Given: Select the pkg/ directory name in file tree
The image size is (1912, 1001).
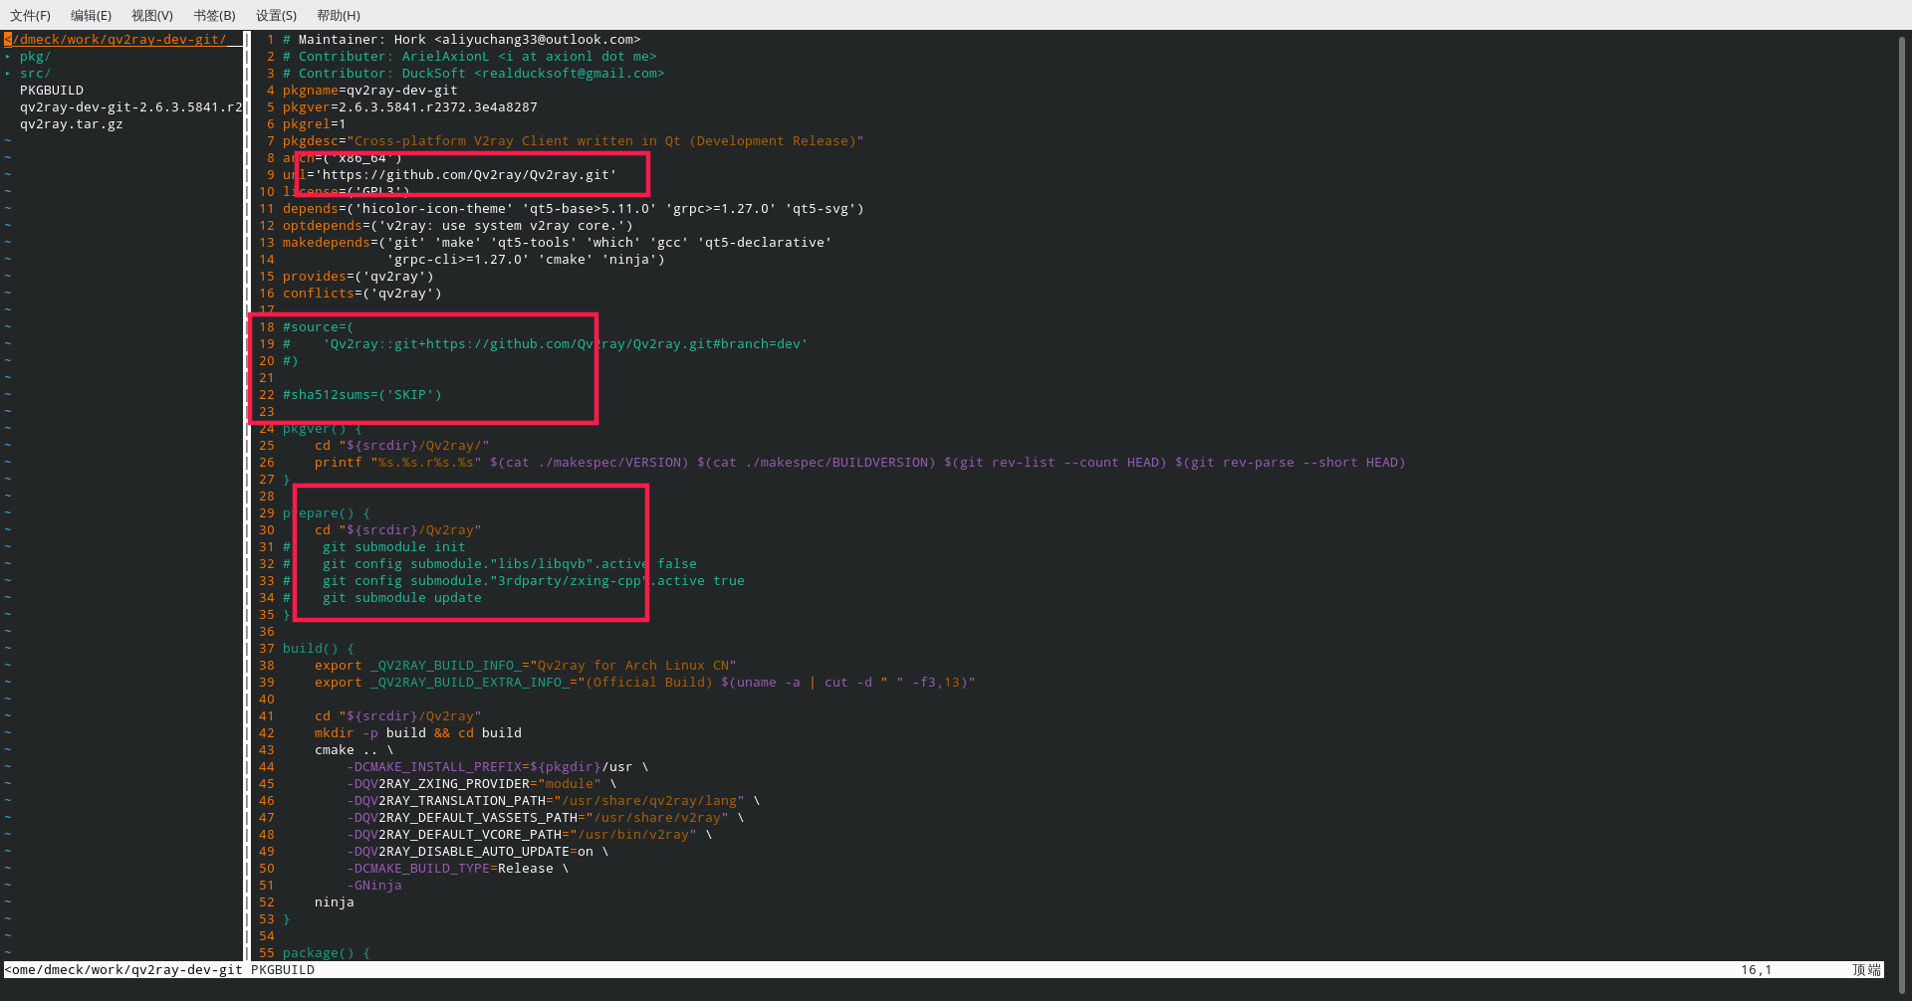Looking at the screenshot, I should pos(35,57).
